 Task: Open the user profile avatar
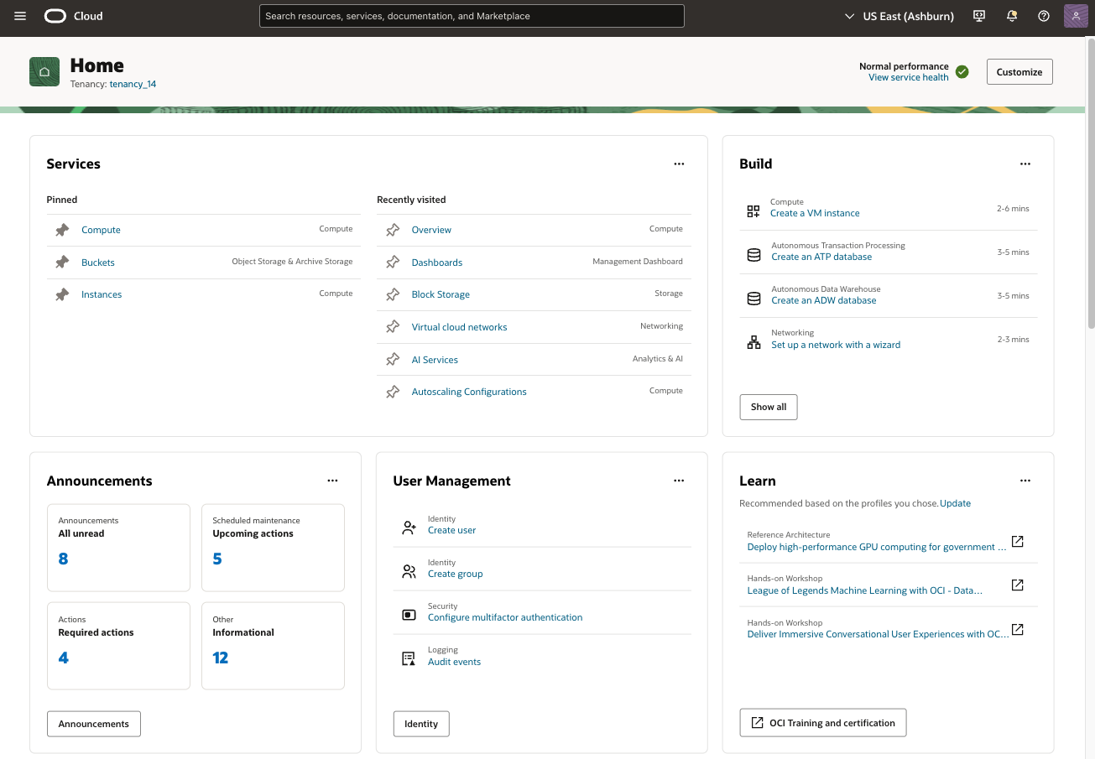[x=1076, y=16]
